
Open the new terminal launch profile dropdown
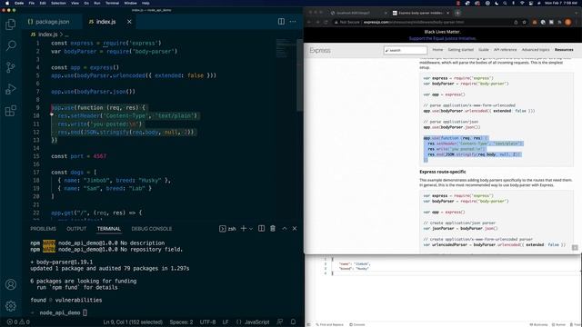pyautogui.click(x=251, y=229)
